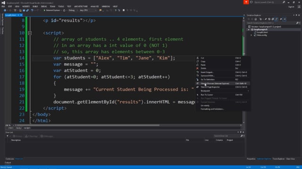Open the WINDOW menu

pos(106,7)
